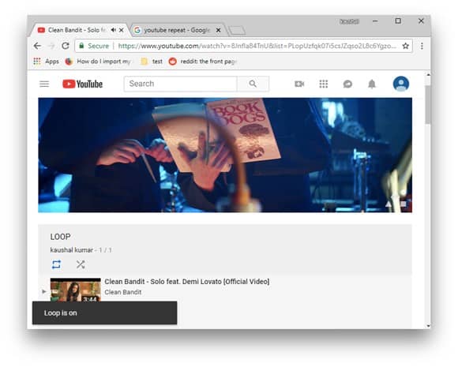Click the scrollbar down arrow
458x367 pixels.
pos(428,325)
